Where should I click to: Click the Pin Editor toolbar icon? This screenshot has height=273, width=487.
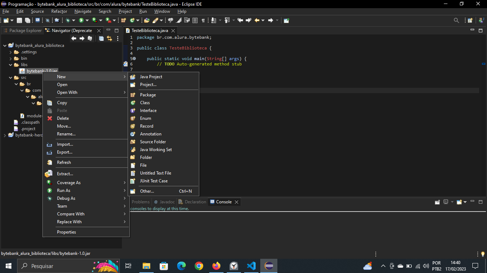[286, 20]
